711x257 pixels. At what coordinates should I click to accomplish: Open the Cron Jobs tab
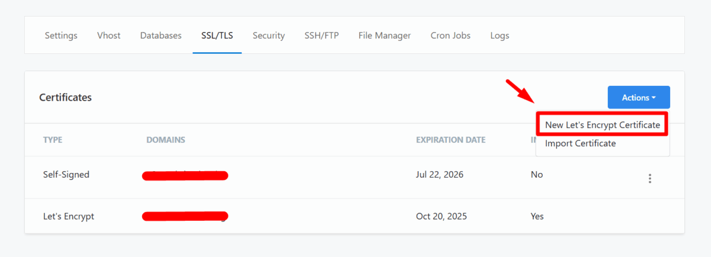click(x=450, y=36)
